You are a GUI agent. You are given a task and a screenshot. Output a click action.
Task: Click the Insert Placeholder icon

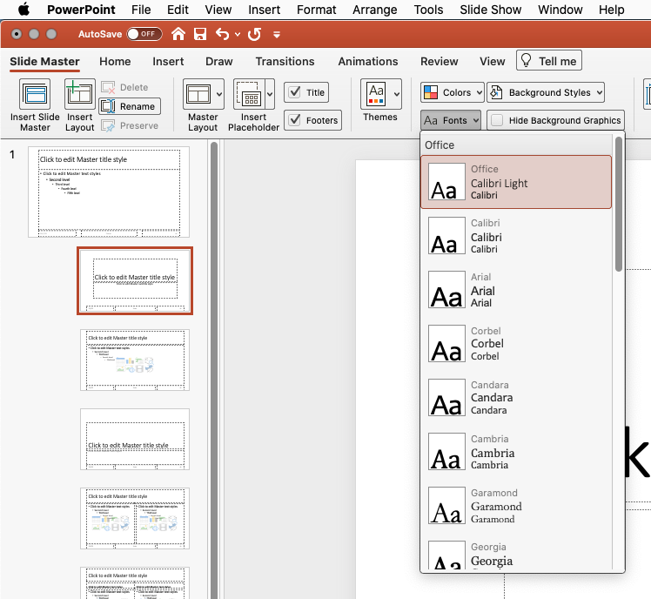click(x=250, y=94)
